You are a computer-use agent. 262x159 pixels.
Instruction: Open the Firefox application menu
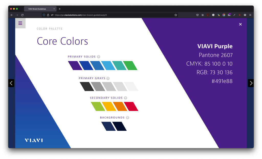[250, 15]
